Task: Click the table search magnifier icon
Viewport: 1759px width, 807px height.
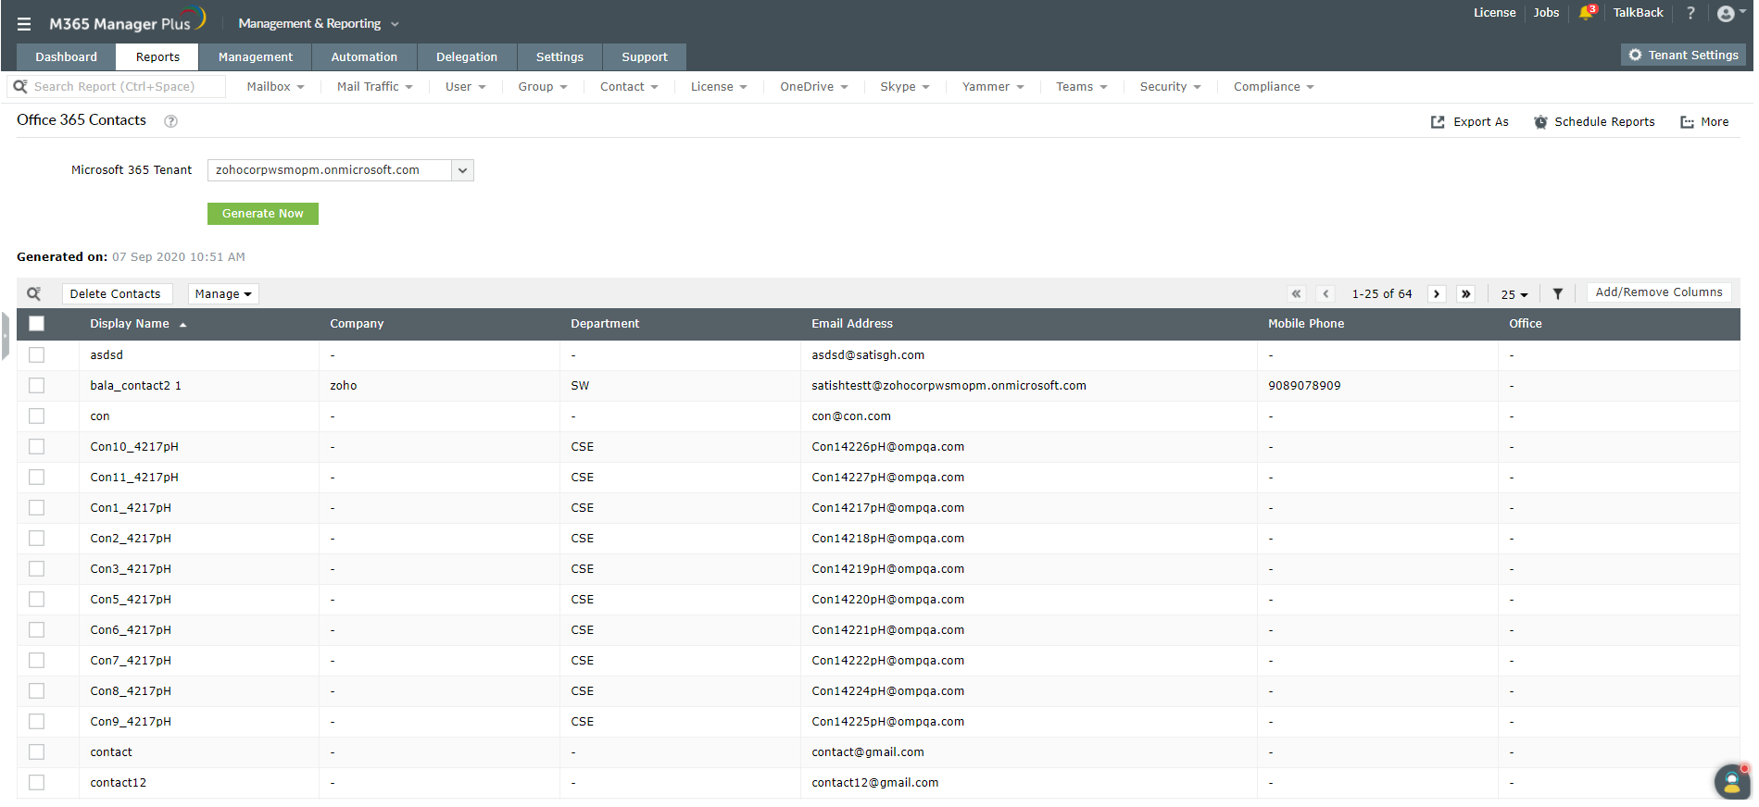Action: click(x=33, y=294)
